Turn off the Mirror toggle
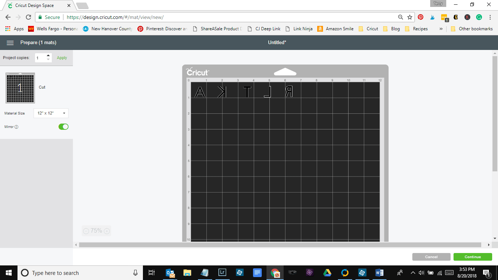498x280 pixels. (63, 127)
